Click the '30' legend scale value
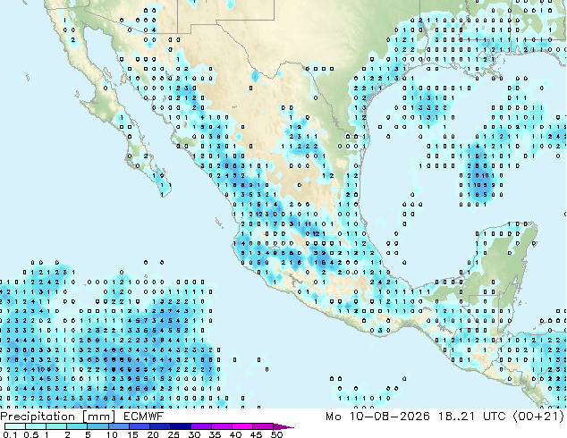 pos(194,434)
